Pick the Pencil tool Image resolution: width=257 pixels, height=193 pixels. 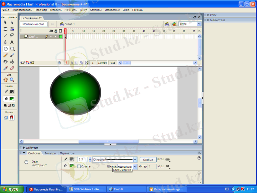click(x=5, y=55)
